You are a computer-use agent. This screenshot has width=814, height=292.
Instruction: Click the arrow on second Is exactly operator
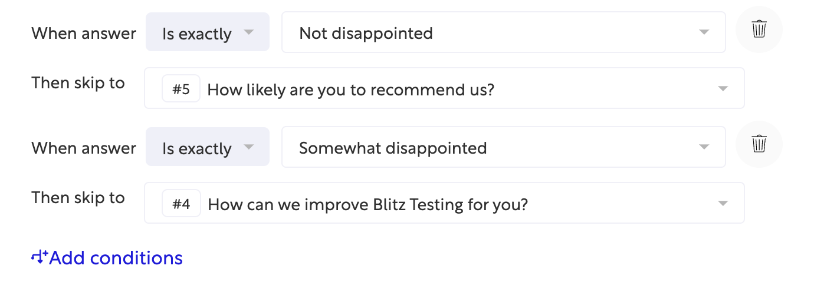248,147
